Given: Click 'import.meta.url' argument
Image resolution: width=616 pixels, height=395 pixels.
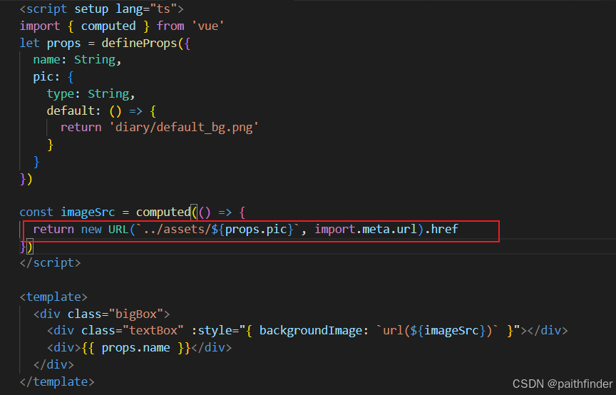Looking at the screenshot, I should click(x=365, y=229).
